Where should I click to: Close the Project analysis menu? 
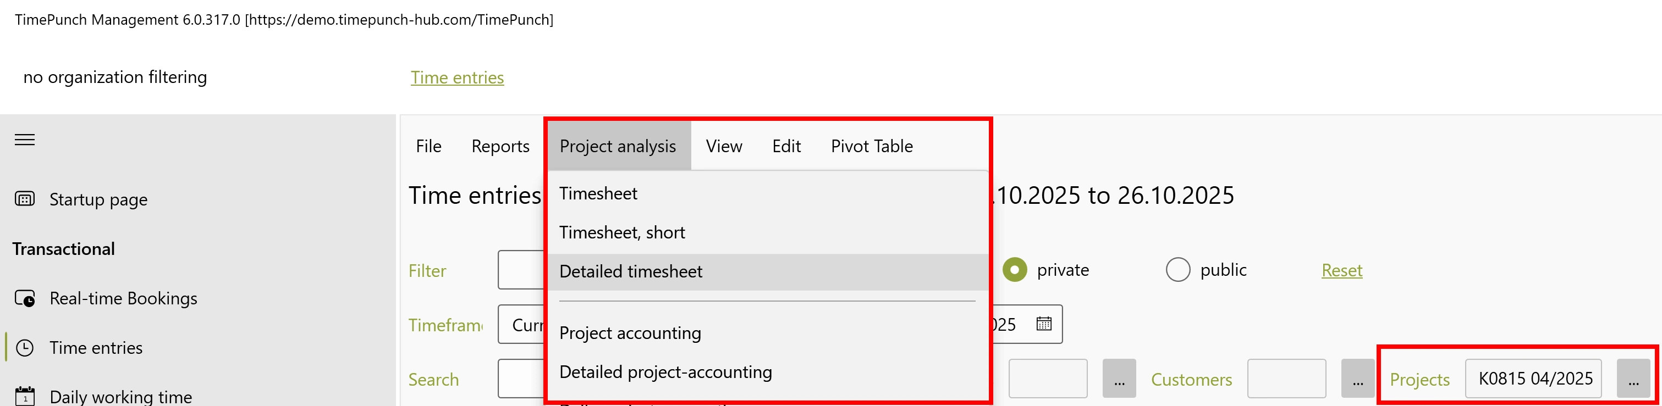click(x=618, y=146)
